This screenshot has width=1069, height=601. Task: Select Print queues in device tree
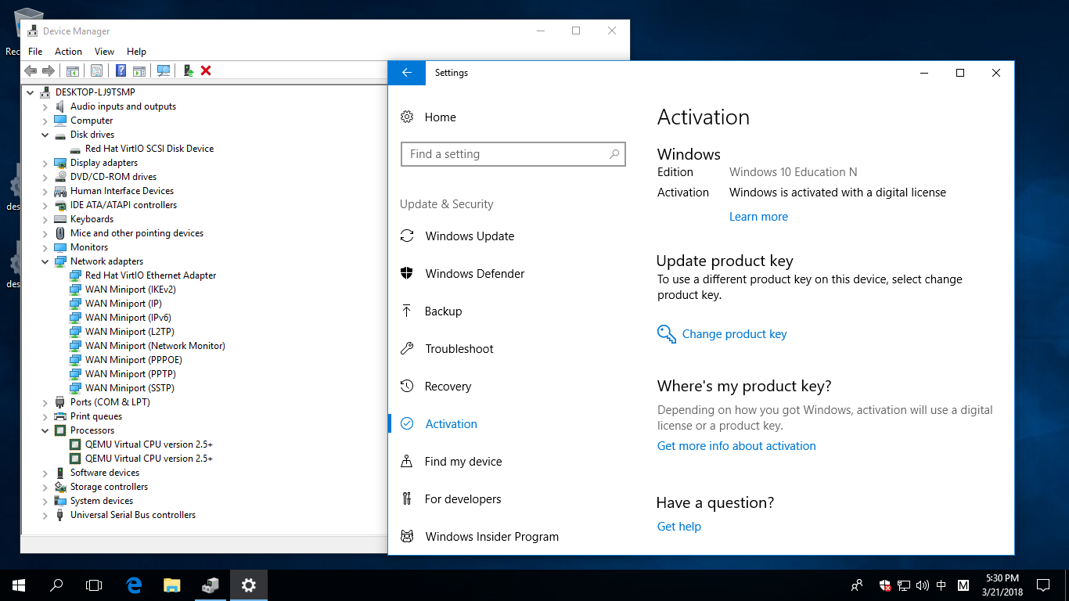(95, 416)
